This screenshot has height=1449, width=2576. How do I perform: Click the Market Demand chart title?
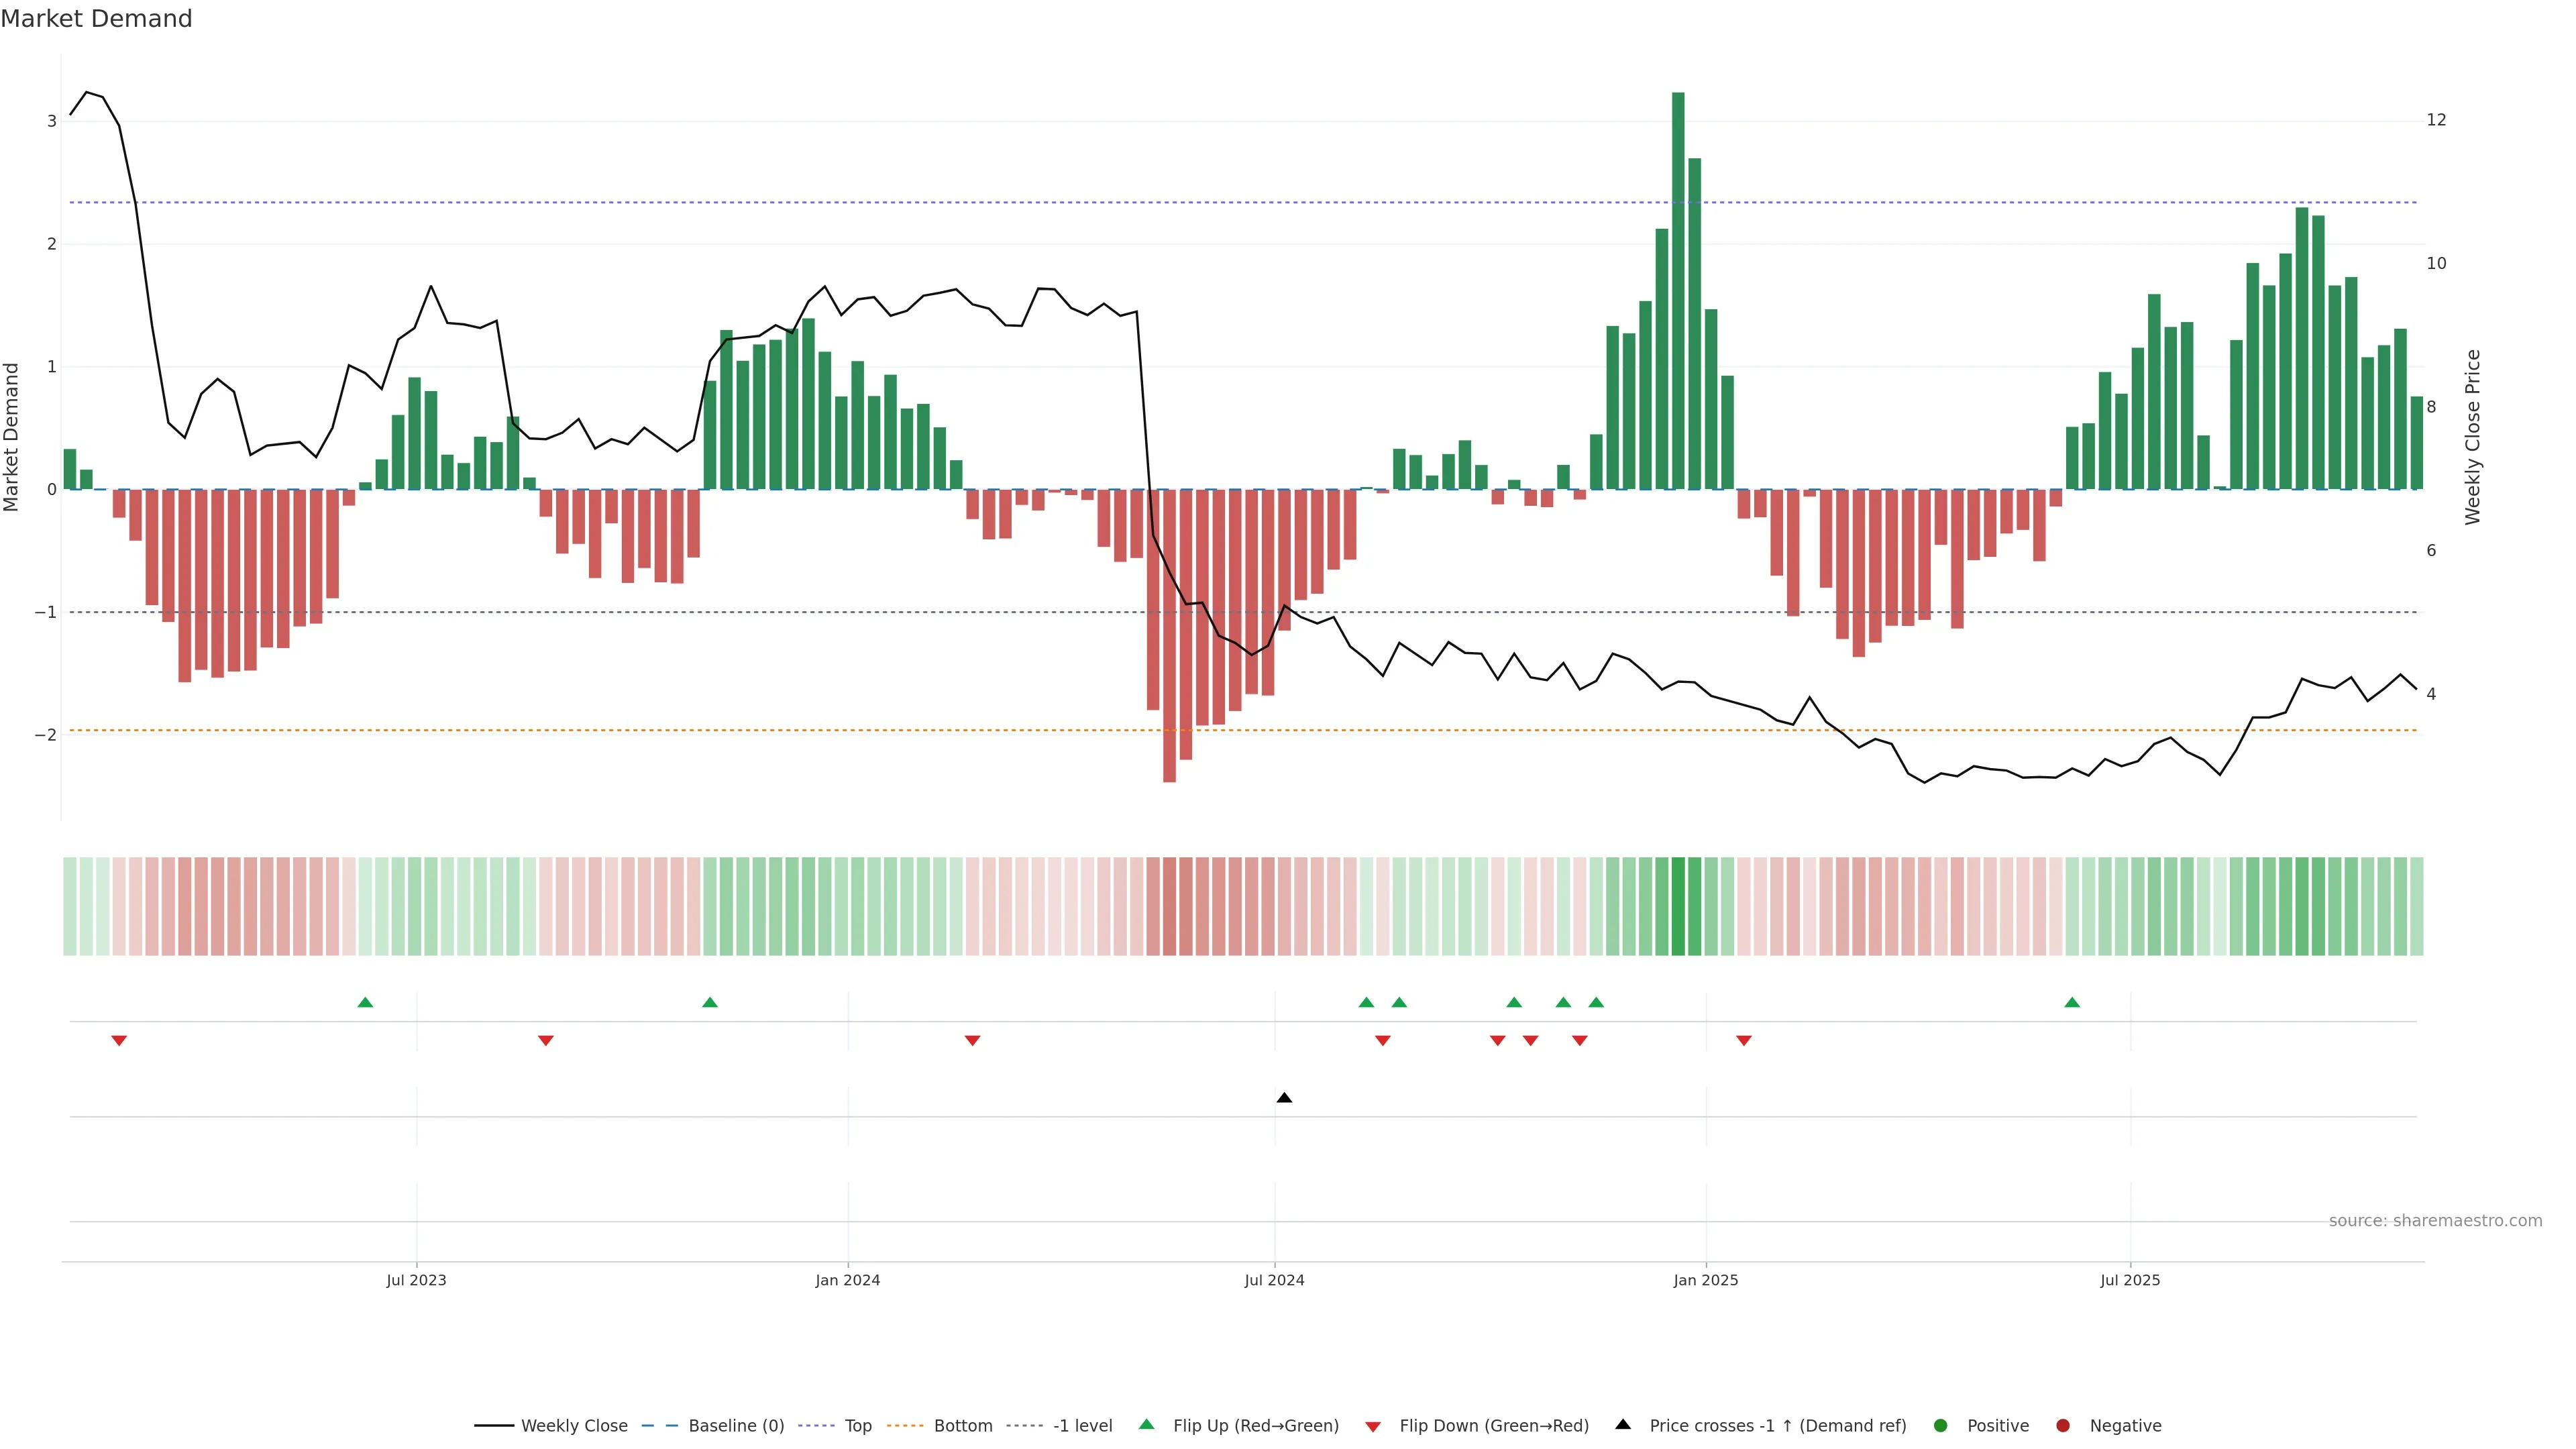[96, 19]
